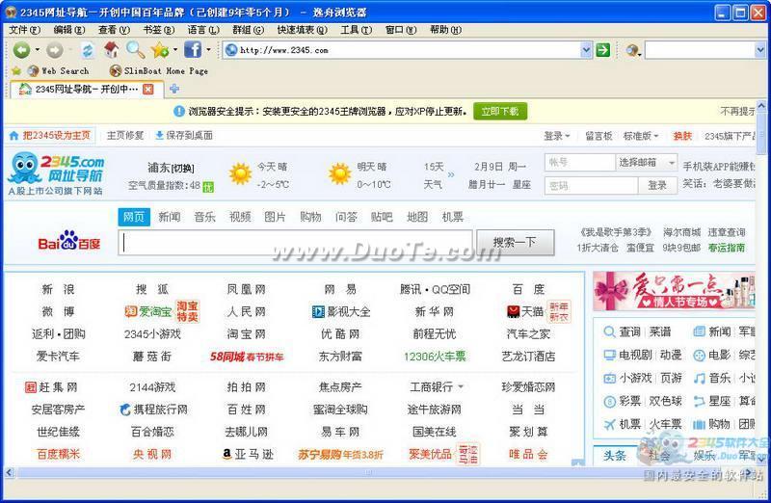Image resolution: width=771 pixels, height=503 pixels.
Task: Click the 搜索一下 search button
Action: point(516,243)
